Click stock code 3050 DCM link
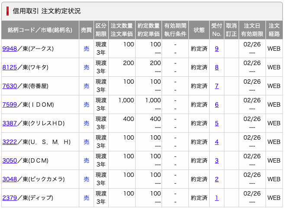Screen dimensions: 285x209 coord(10,160)
